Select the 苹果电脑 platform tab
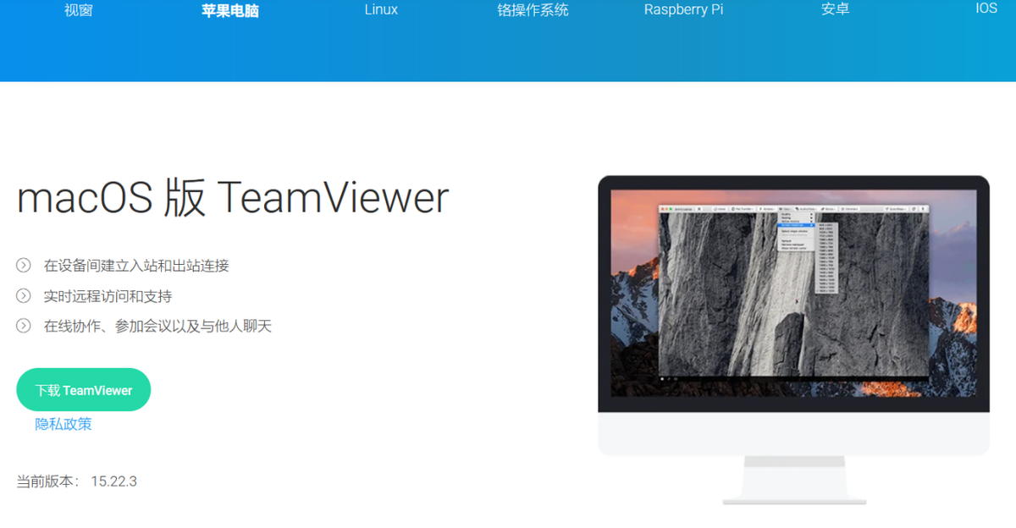 point(230,10)
